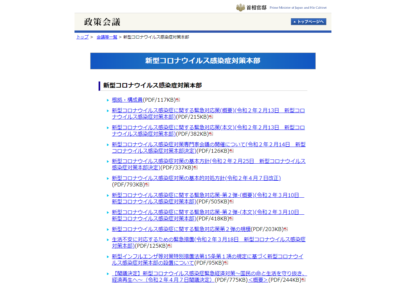Open 【閣議決定】緊急経済対策 link
This screenshot has height=283, width=404.
tap(209, 277)
